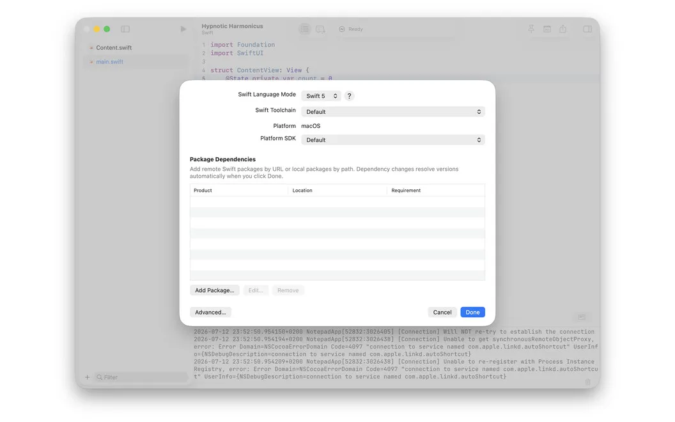The width and height of the screenshot is (675, 422).
Task: Click the list view icon in toolbar
Action: click(x=304, y=29)
